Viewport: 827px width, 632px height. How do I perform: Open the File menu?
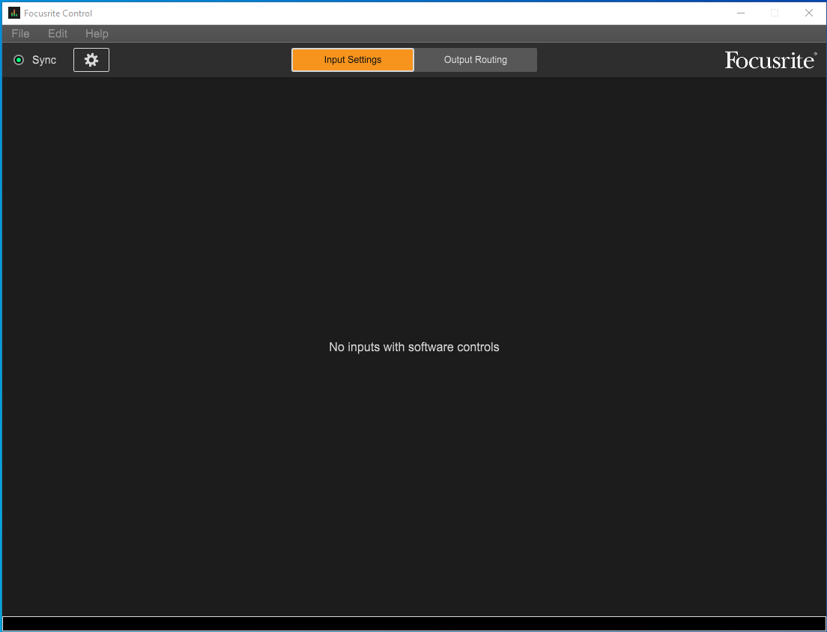pos(20,34)
